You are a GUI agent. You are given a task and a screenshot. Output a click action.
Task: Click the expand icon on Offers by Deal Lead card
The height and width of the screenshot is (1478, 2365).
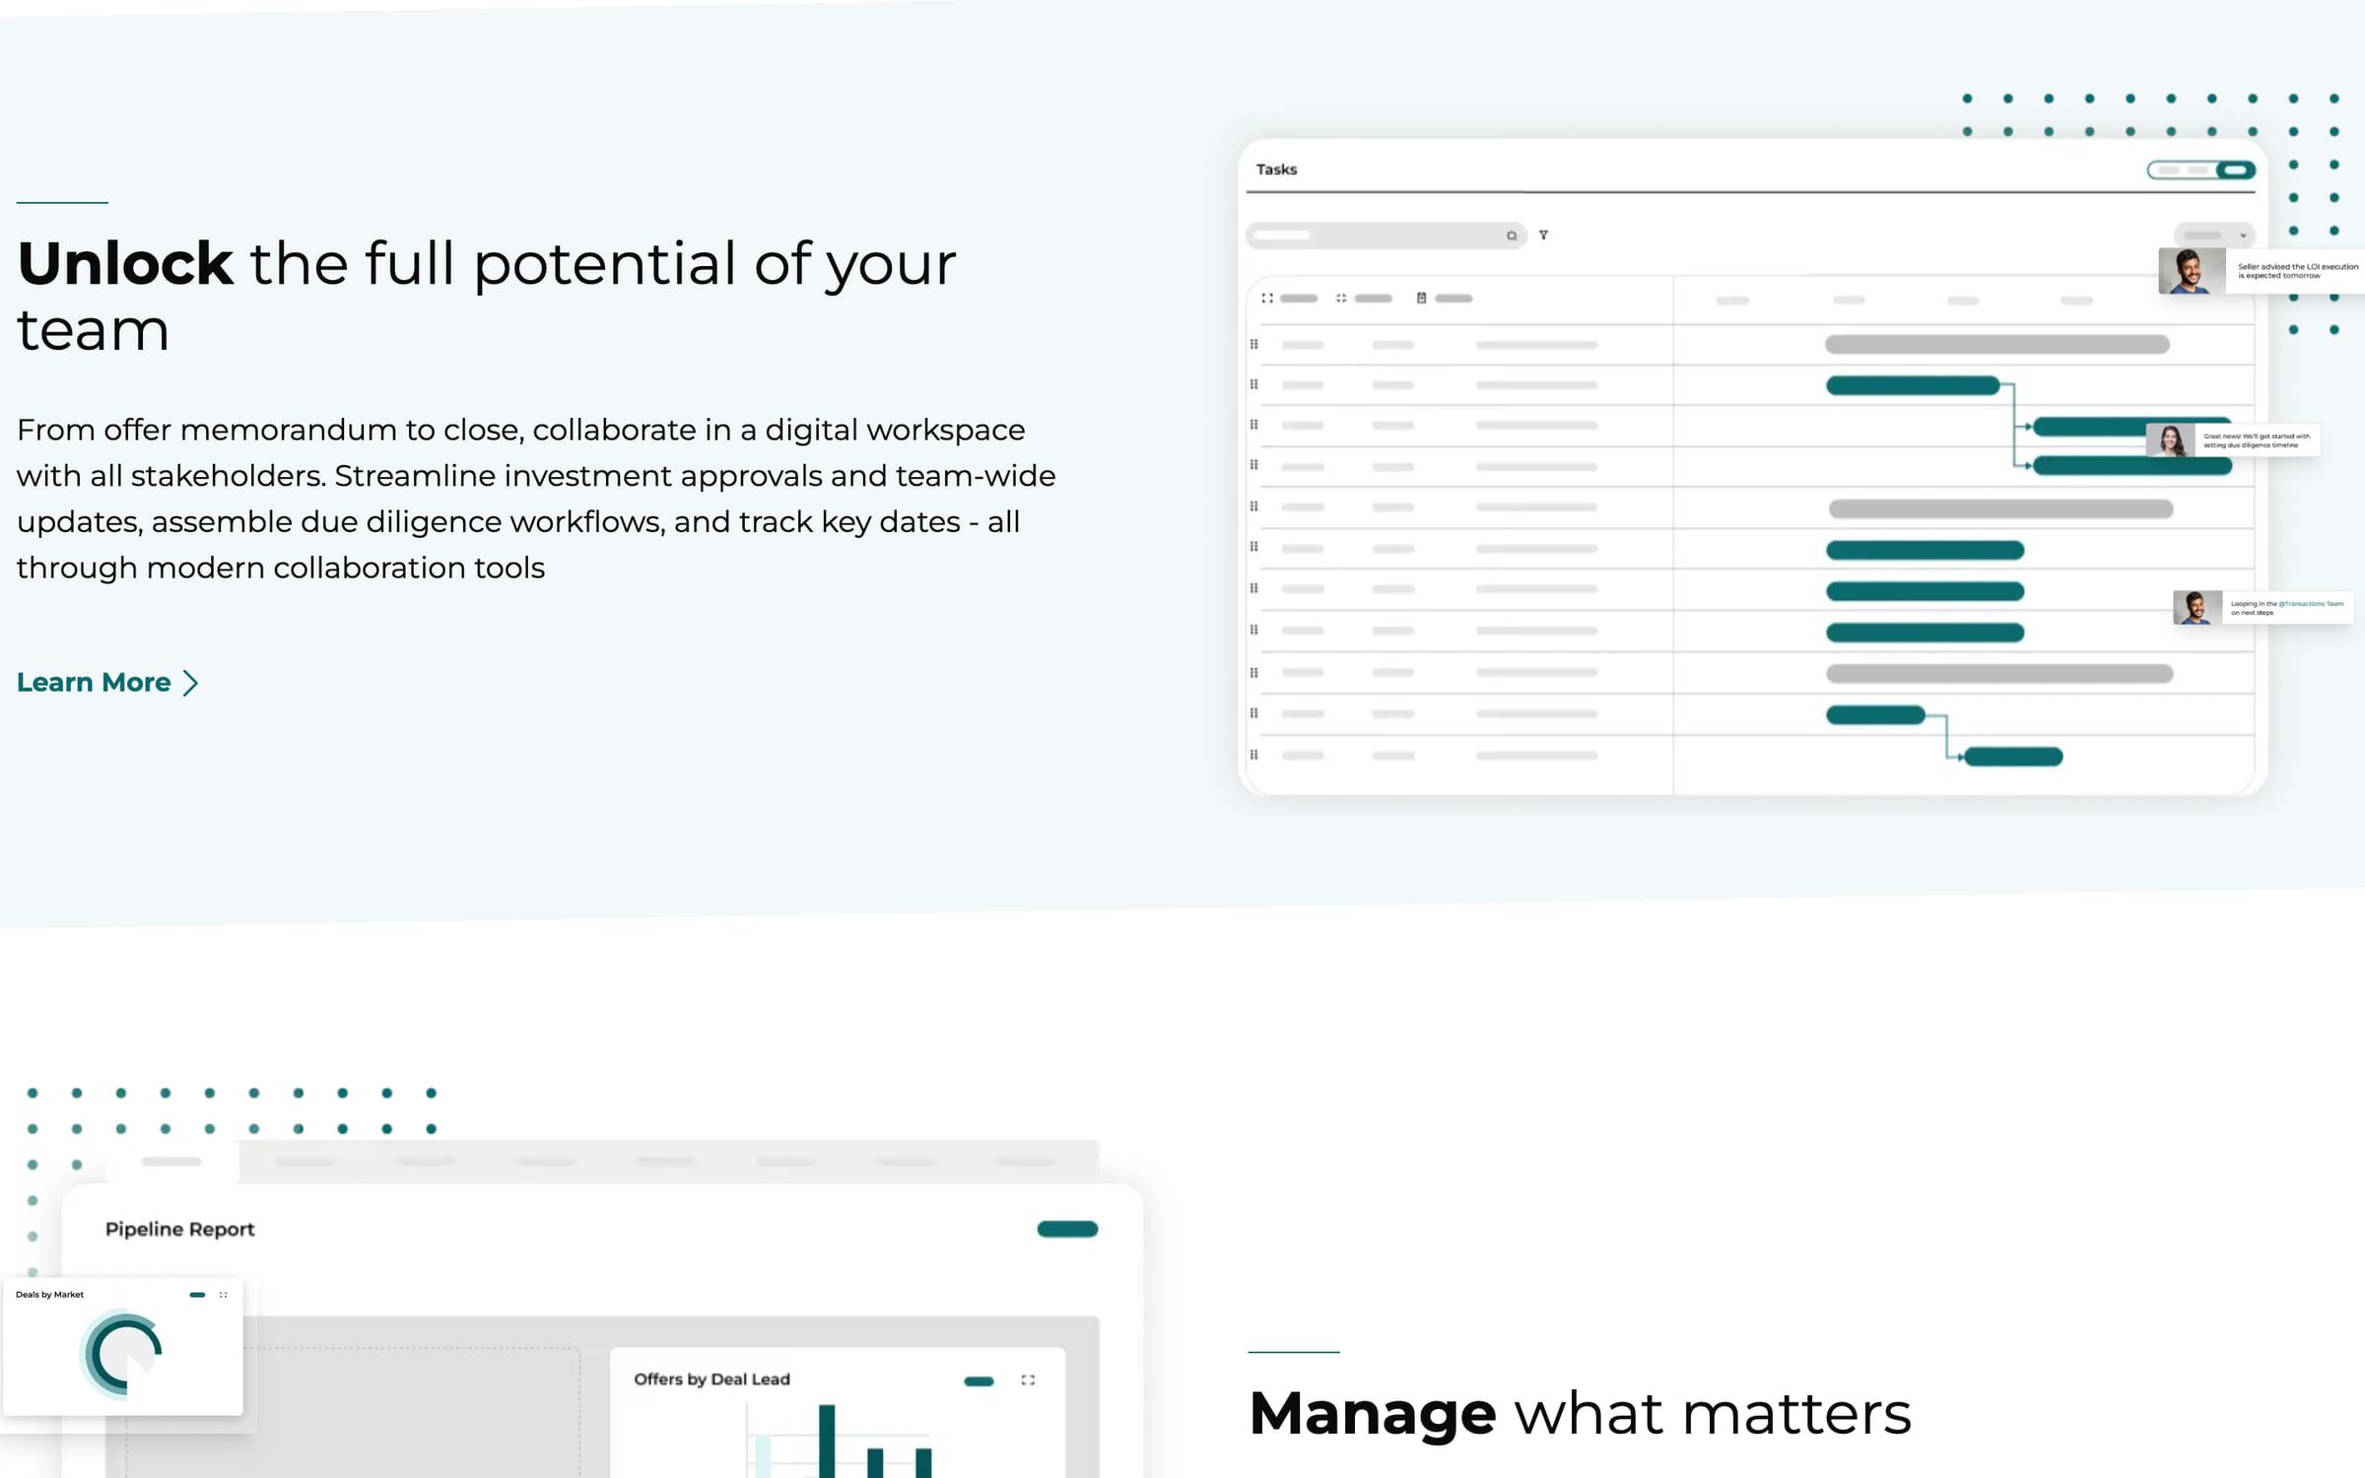pyautogui.click(x=1028, y=1379)
